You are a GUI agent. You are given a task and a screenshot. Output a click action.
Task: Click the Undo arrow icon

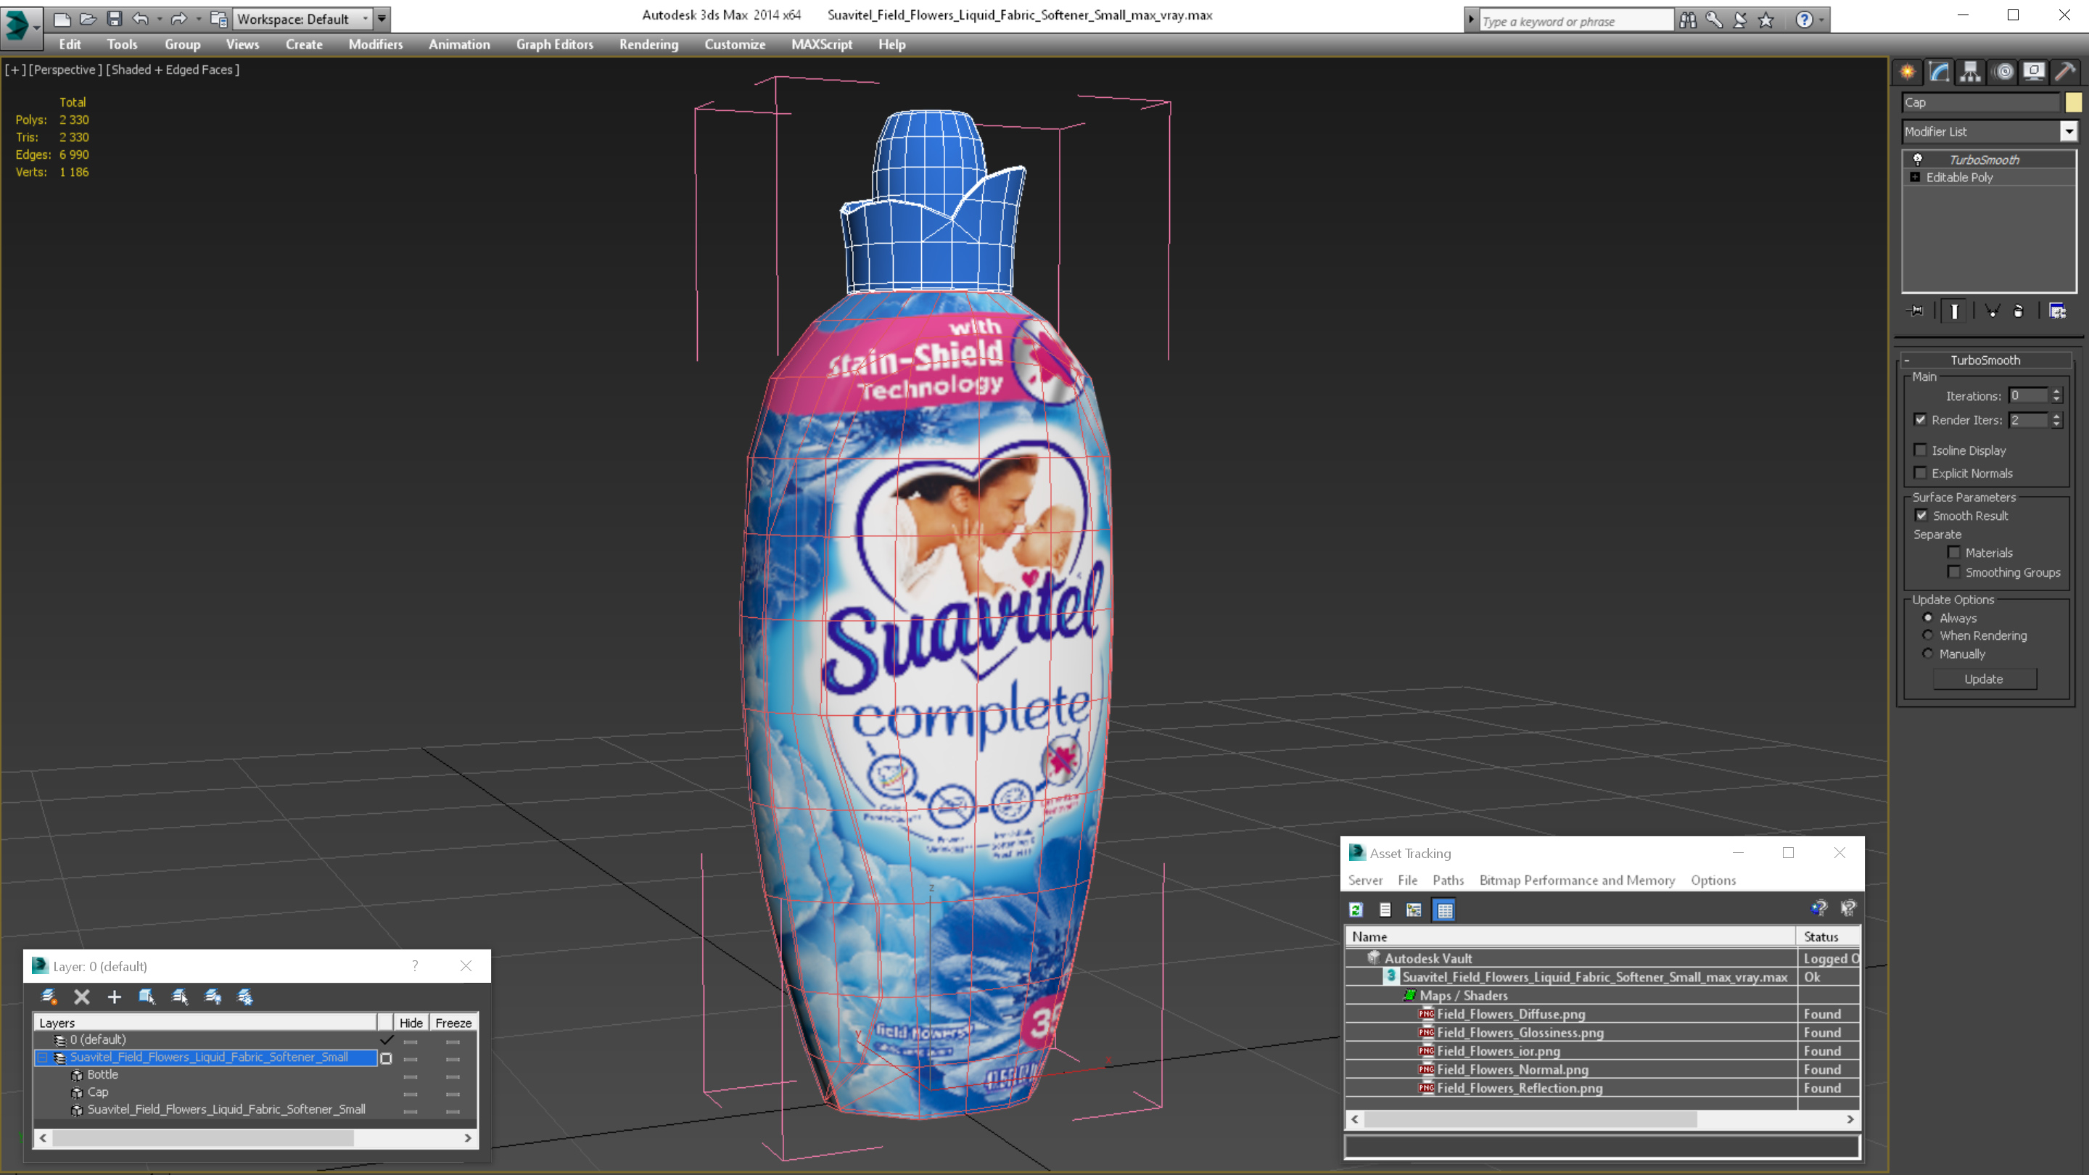pyautogui.click(x=140, y=19)
